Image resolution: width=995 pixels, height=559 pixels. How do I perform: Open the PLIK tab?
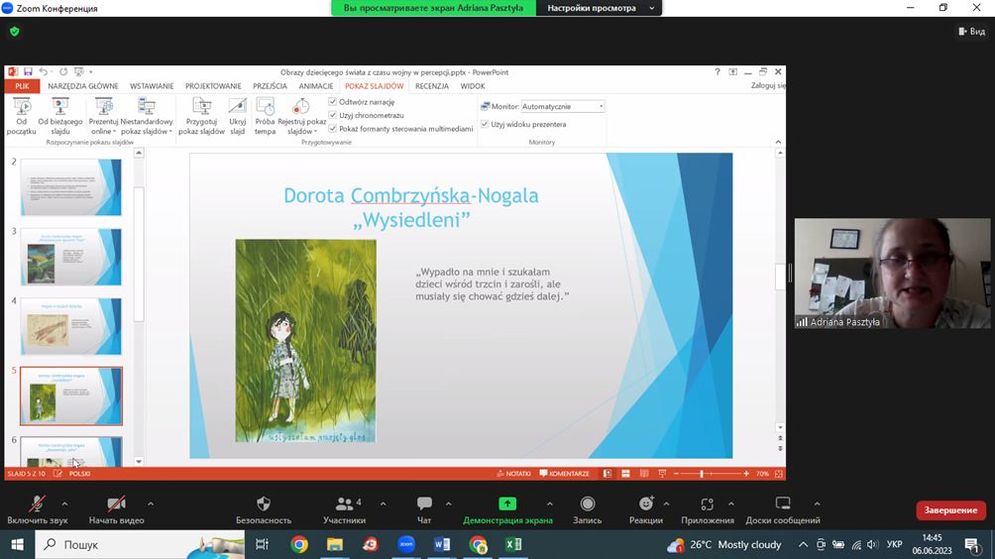(22, 86)
